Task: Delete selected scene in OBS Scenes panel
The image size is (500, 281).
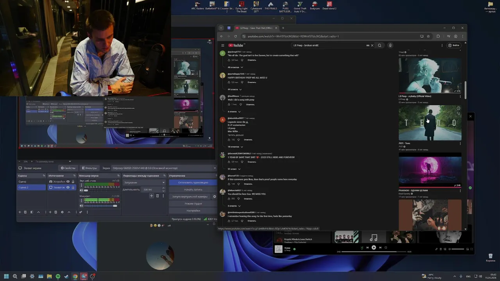Action: coord(25,212)
